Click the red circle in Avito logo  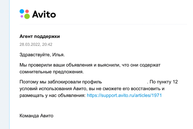tap(27, 11)
